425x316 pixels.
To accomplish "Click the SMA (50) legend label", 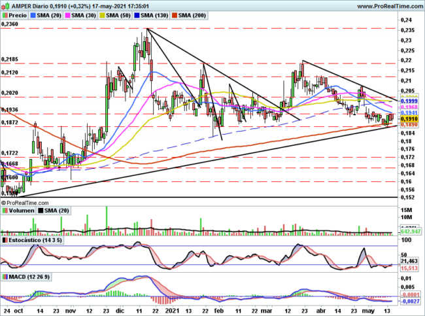I will [x=118, y=16].
